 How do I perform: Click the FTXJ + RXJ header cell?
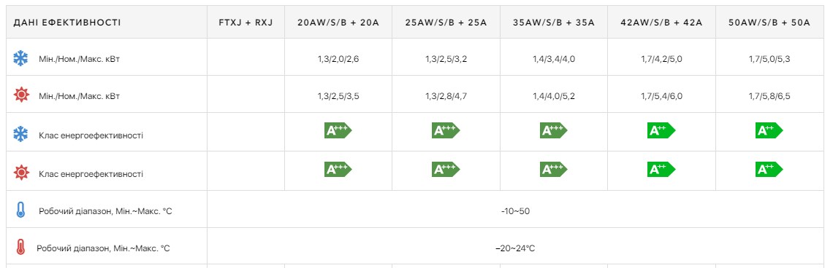point(246,23)
